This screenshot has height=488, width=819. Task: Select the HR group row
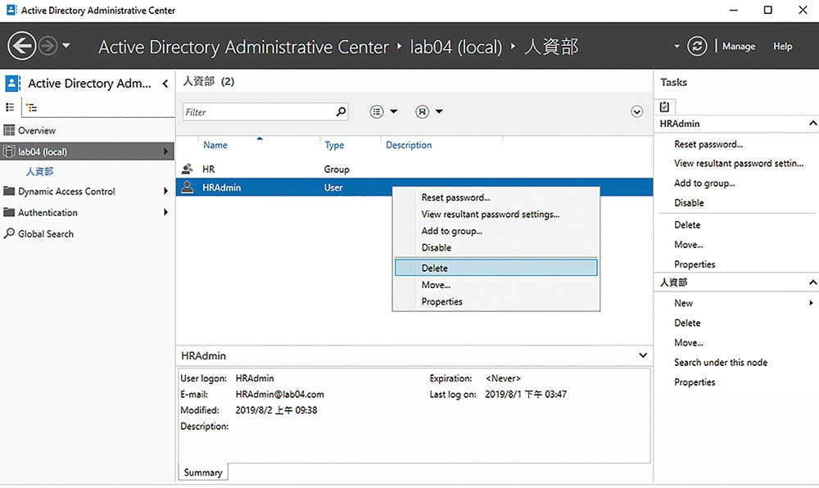coord(414,169)
